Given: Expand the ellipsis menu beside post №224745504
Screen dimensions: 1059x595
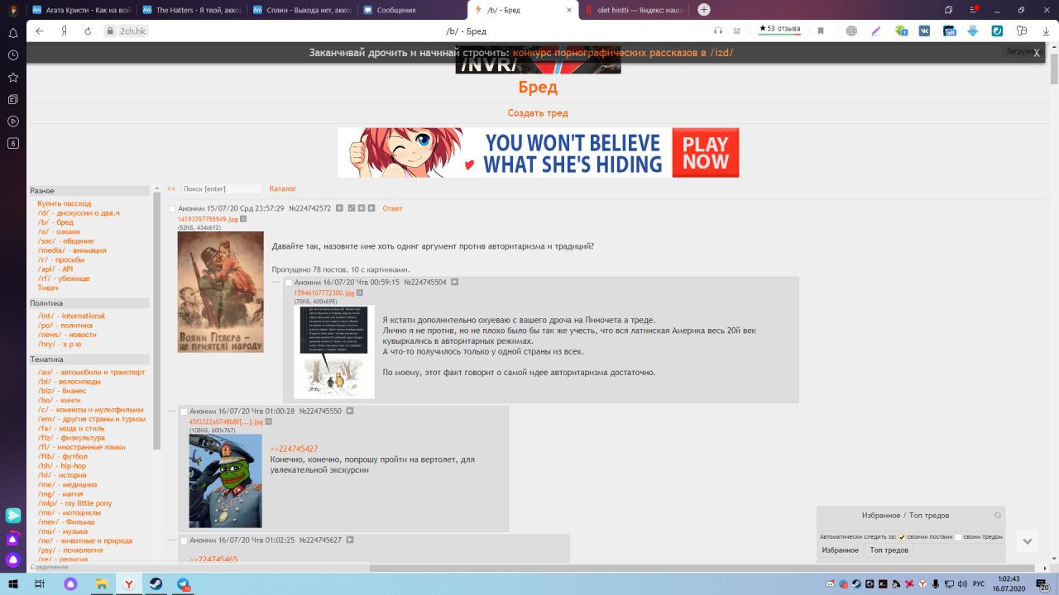Looking at the screenshot, I should point(276,282).
